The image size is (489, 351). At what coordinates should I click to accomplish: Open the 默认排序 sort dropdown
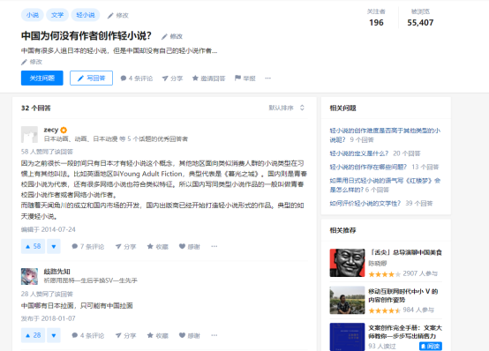coord(286,108)
